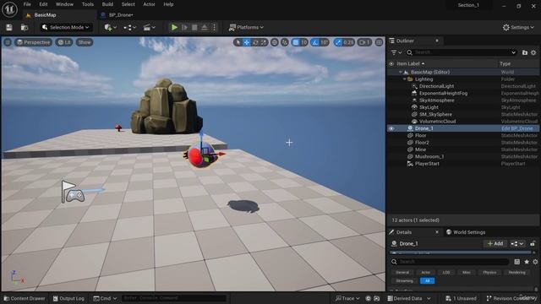This screenshot has height=304, width=541.
Task: Open the File menu
Action: (27, 4)
